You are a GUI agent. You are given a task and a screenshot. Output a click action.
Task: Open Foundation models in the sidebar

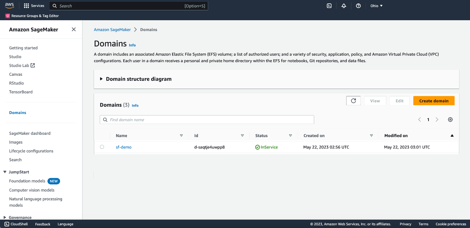(x=27, y=181)
